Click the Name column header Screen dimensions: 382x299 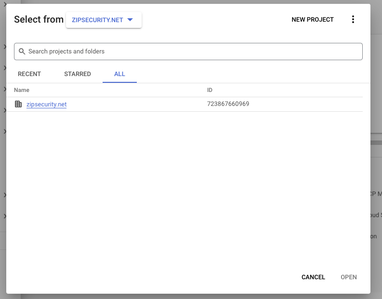click(22, 90)
